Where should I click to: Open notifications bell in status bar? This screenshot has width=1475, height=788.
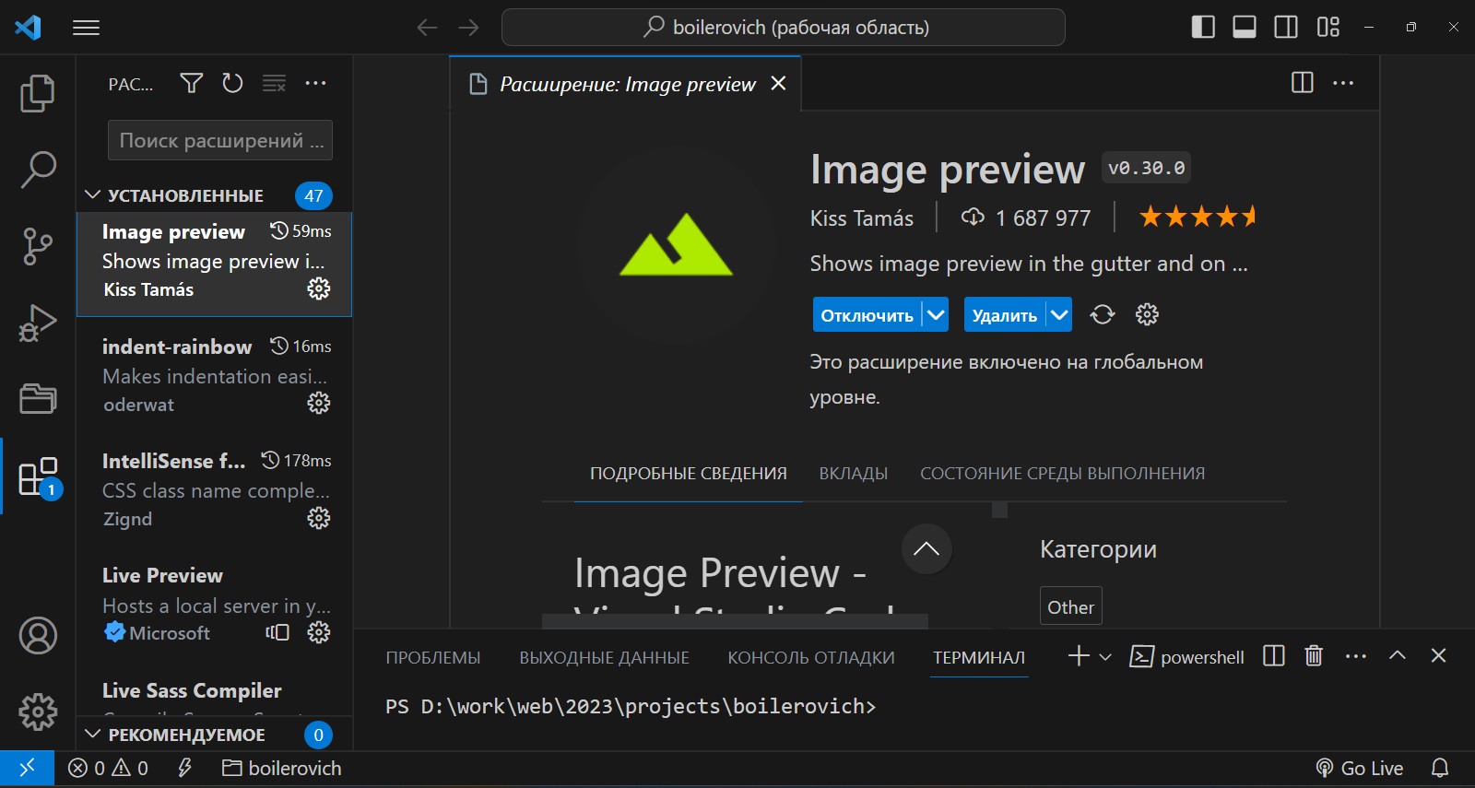pos(1440,768)
